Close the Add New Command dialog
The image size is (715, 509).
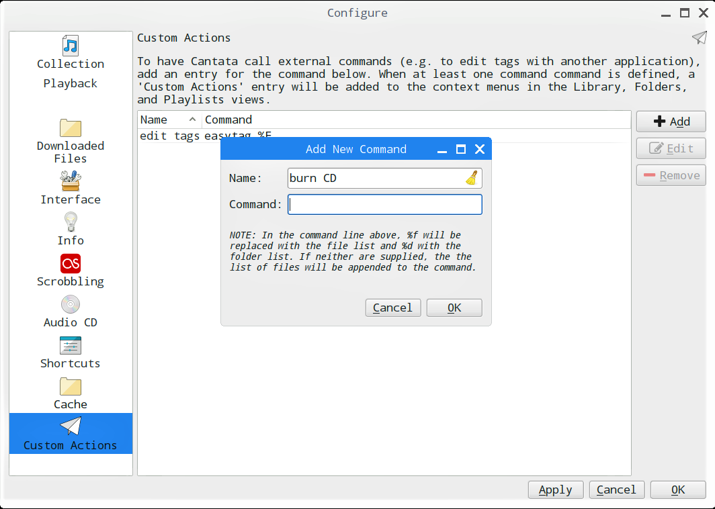point(480,149)
